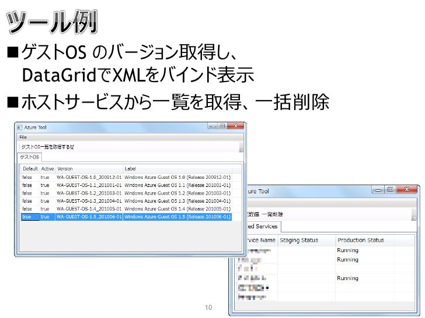Screen dimensions: 425x318
Task: Minimize the back Azure Tool window
Action: (x=378, y=190)
